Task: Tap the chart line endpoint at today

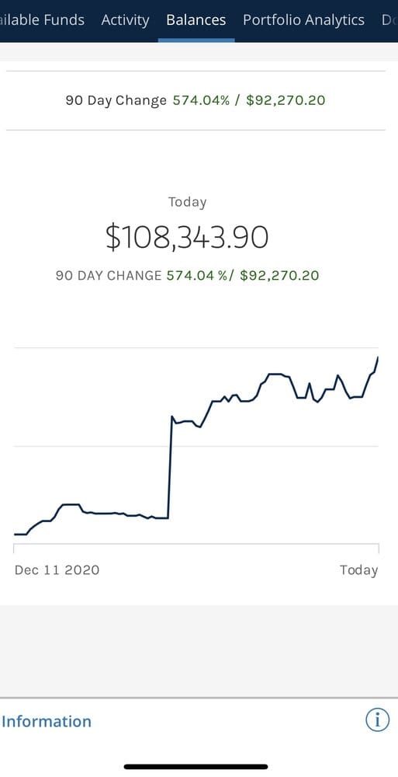Action: pyautogui.click(x=378, y=357)
